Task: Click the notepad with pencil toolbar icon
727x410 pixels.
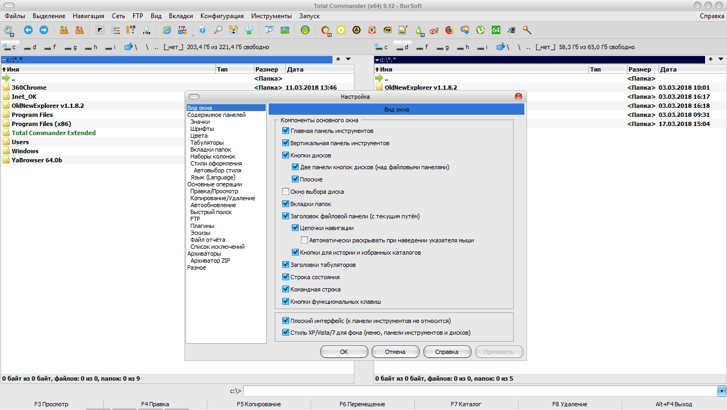Action: click(x=403, y=30)
